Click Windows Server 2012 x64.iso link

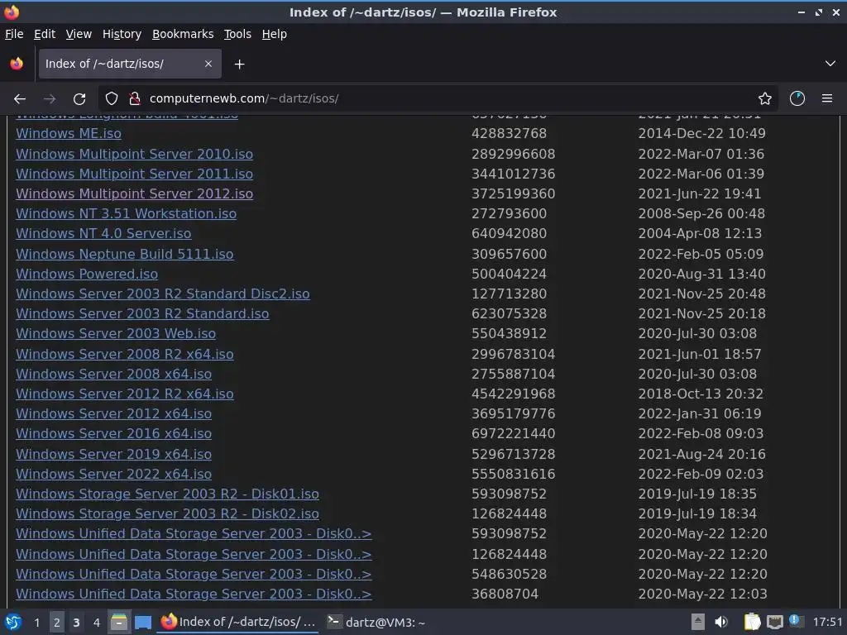pyautogui.click(x=113, y=414)
